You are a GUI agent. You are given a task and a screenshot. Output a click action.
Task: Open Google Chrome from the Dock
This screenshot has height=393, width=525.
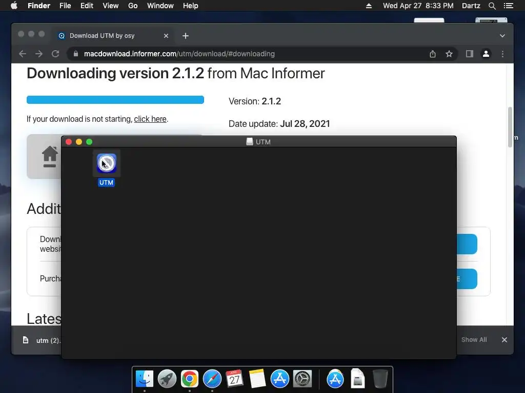click(190, 379)
